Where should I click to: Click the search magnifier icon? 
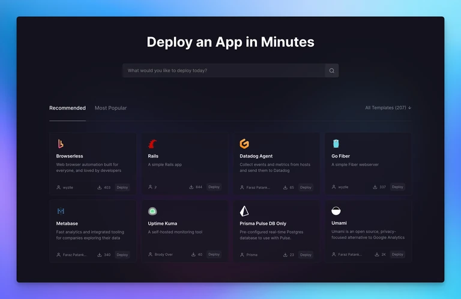point(331,71)
